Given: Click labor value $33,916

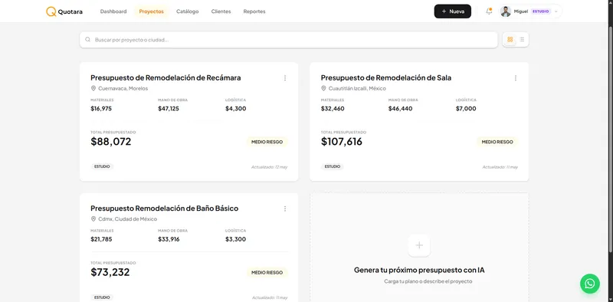Looking at the screenshot, I should 169,239.
